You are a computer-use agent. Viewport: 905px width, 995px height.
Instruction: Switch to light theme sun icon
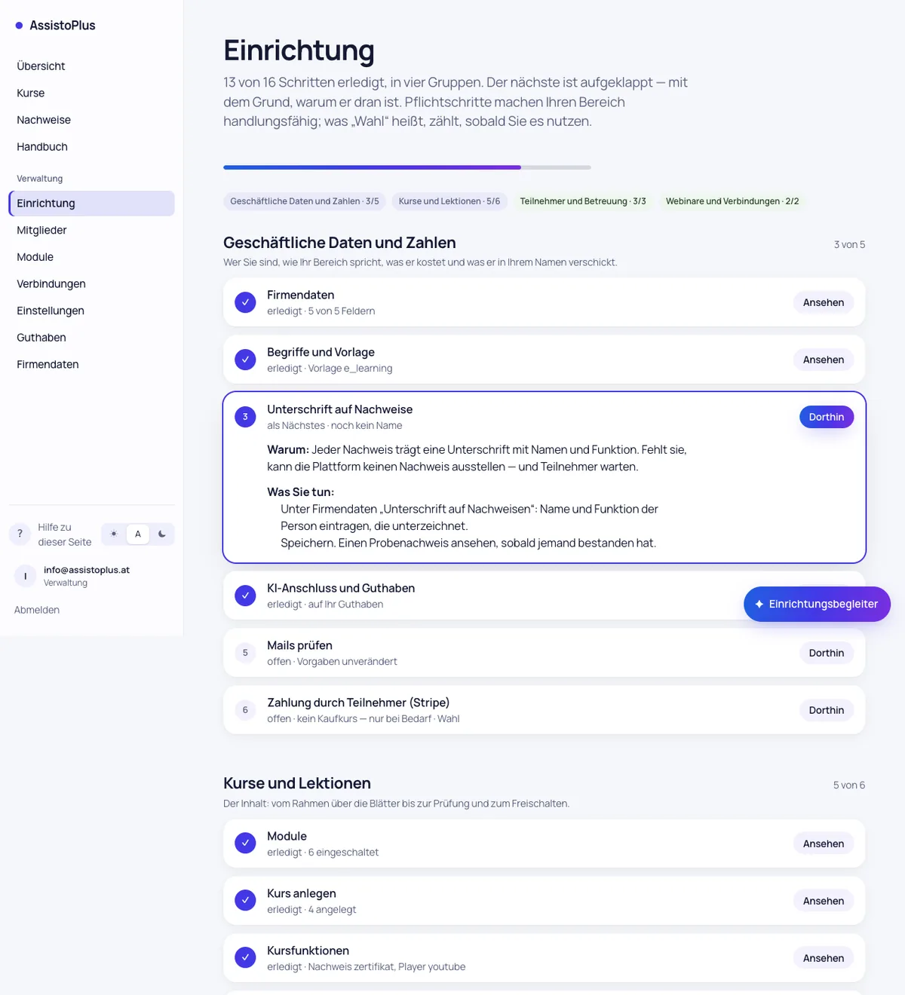click(x=114, y=534)
